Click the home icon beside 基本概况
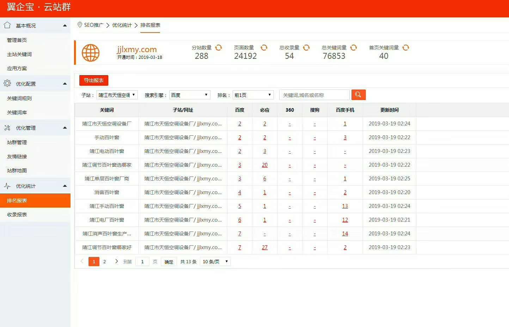This screenshot has width=509, height=327. click(7, 25)
